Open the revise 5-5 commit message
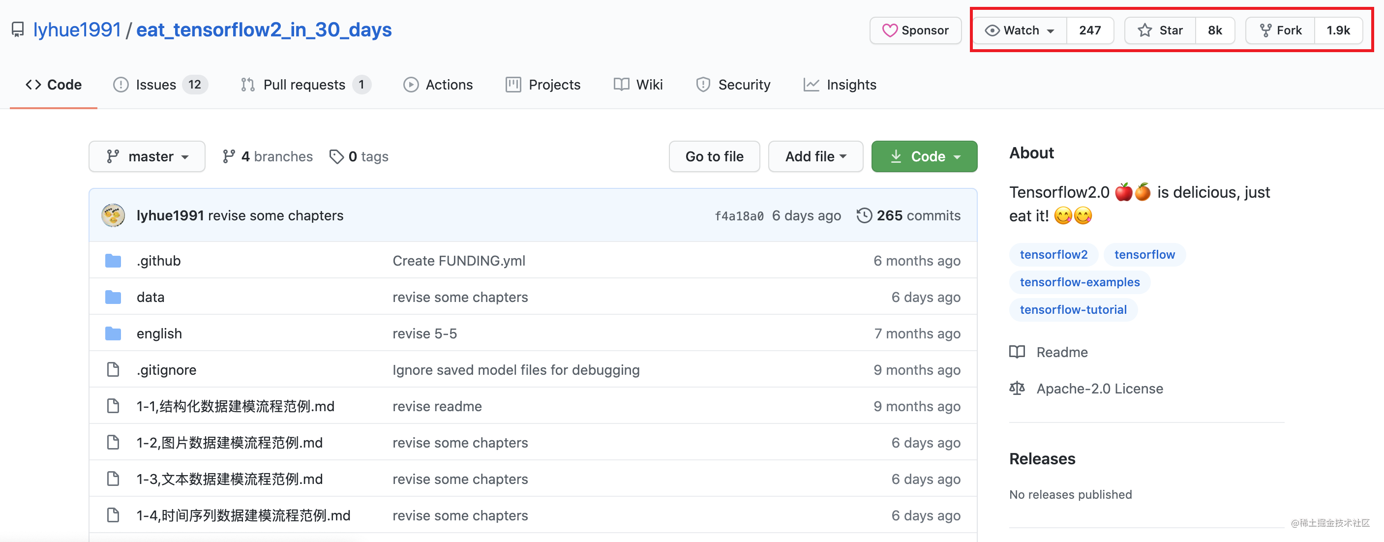This screenshot has width=1384, height=542. coord(424,333)
